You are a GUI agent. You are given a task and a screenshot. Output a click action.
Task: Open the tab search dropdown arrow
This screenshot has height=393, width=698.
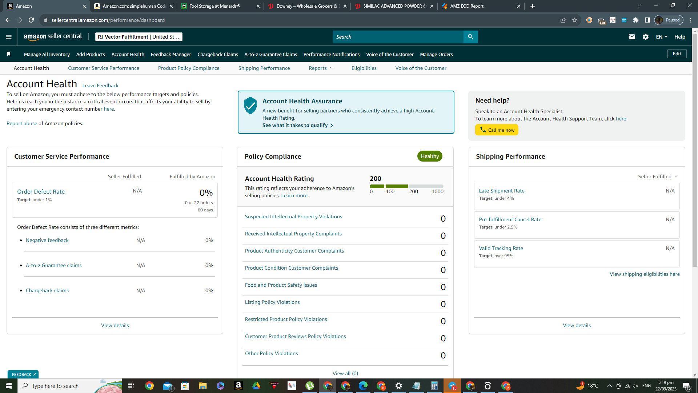(639, 5)
